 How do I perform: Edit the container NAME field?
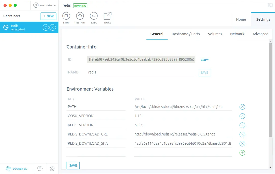[141, 72]
